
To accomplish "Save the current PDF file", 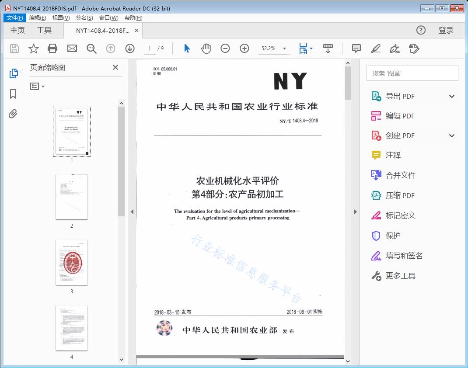I will coord(14,49).
